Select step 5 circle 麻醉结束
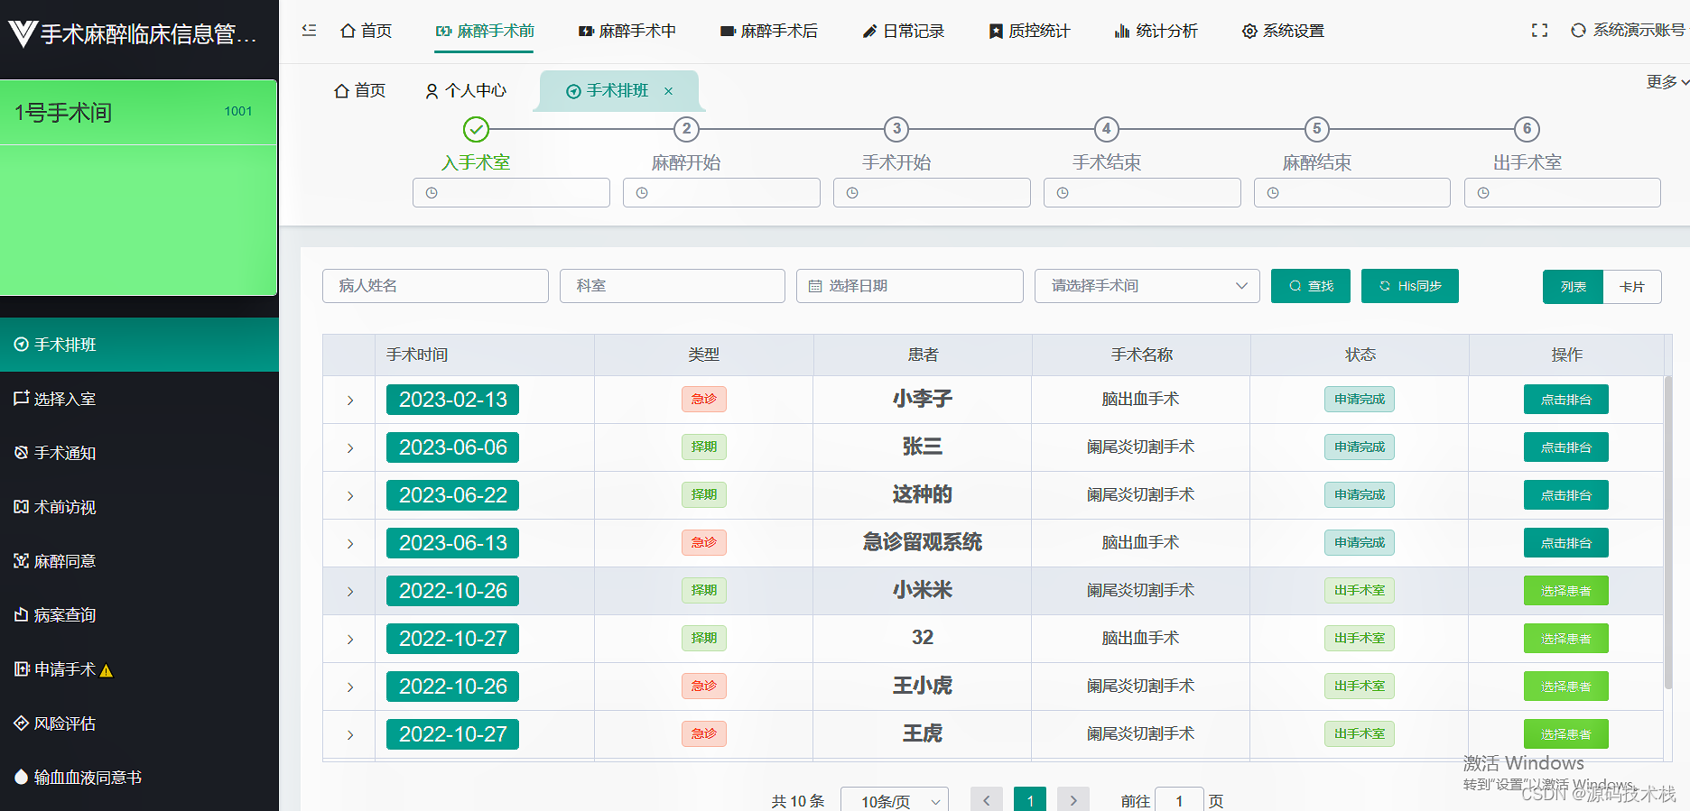This screenshot has height=811, width=1690. [x=1317, y=129]
